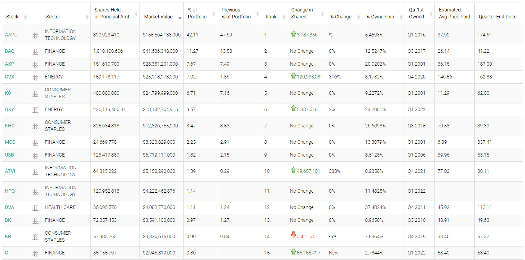Image resolution: width=525 pixels, height=260 pixels.
Task: Open the HPQ ticker link
Action: tap(10, 191)
